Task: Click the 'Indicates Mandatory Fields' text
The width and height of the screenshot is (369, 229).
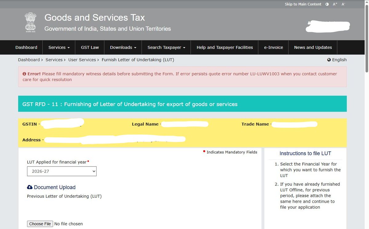Action: point(232,152)
